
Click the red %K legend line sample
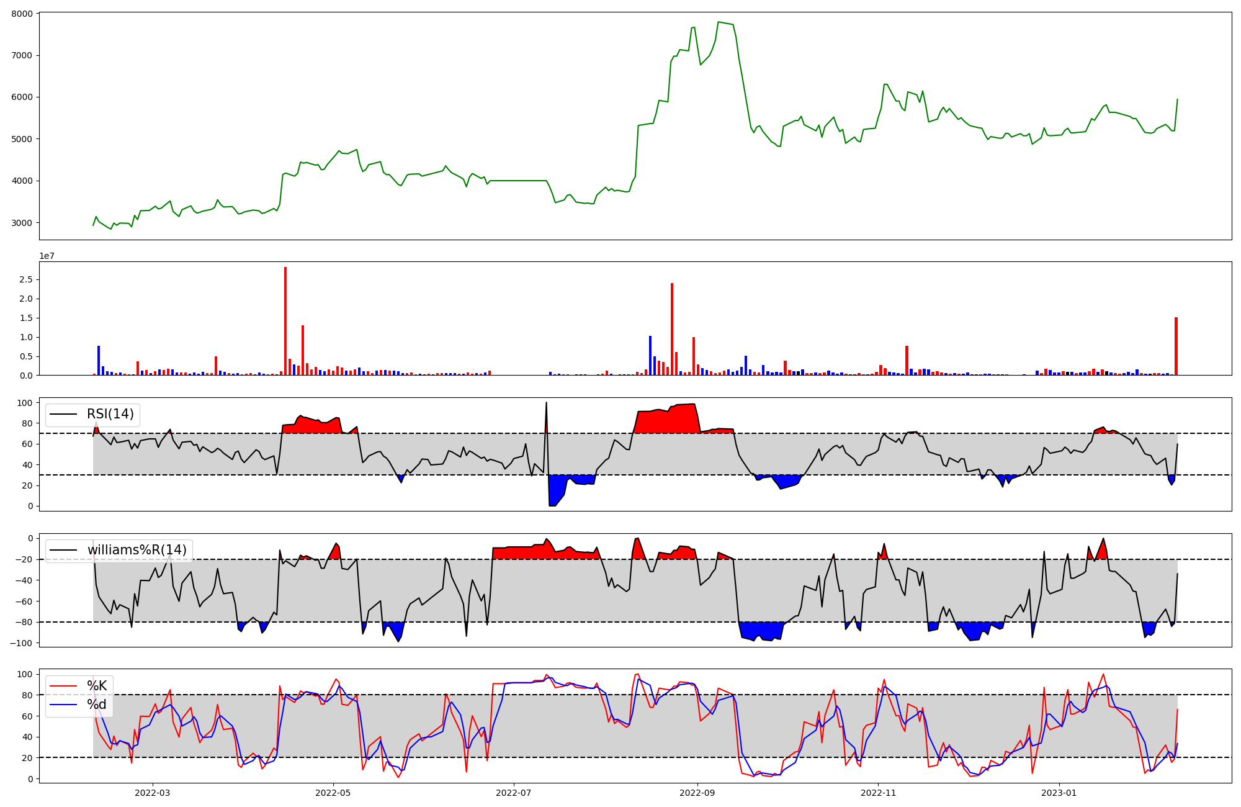(x=63, y=686)
